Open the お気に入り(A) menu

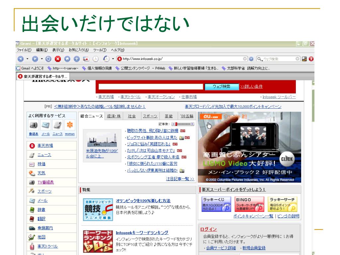[79, 50]
